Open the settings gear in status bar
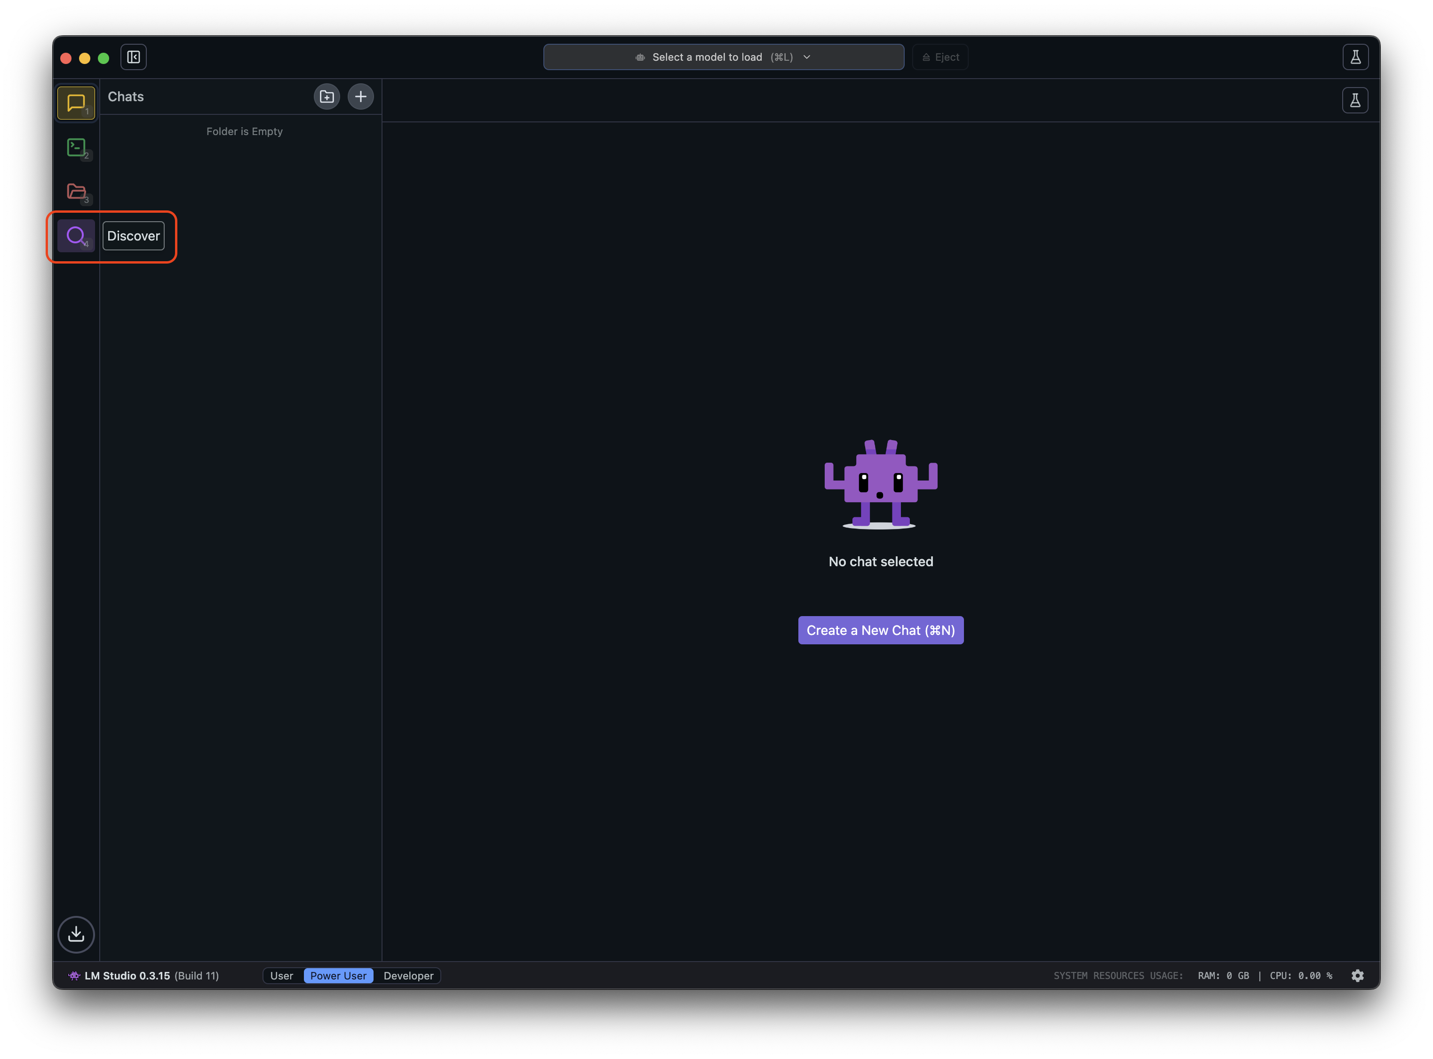The image size is (1433, 1059). (x=1357, y=975)
